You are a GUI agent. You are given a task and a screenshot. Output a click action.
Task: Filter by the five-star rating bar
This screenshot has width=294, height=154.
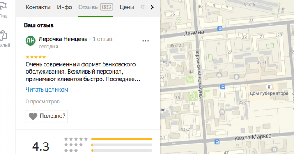click(122, 139)
